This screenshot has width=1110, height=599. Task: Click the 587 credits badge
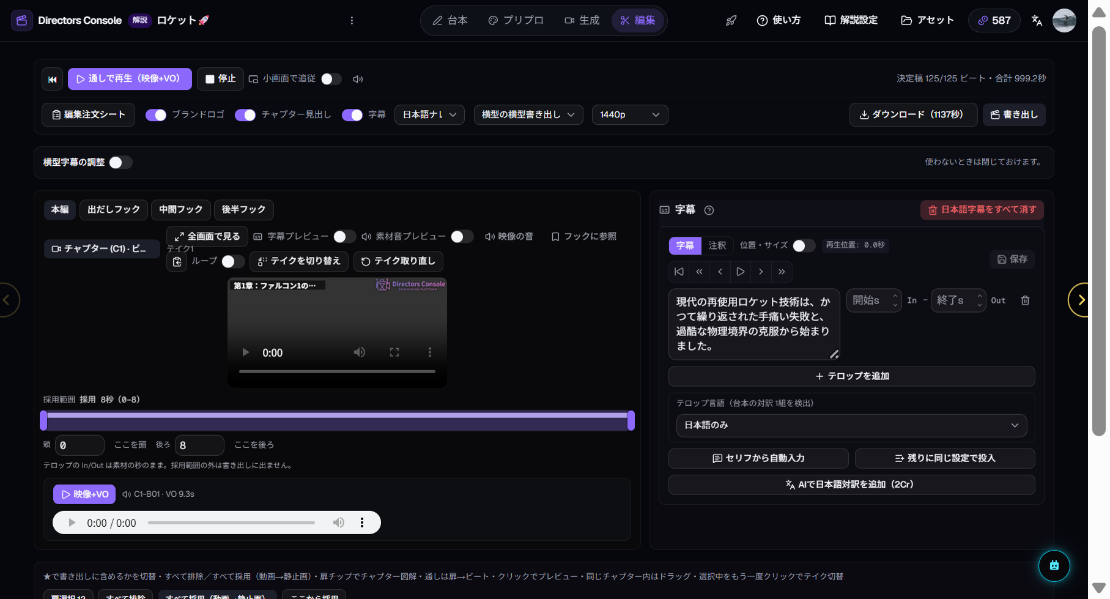(994, 20)
